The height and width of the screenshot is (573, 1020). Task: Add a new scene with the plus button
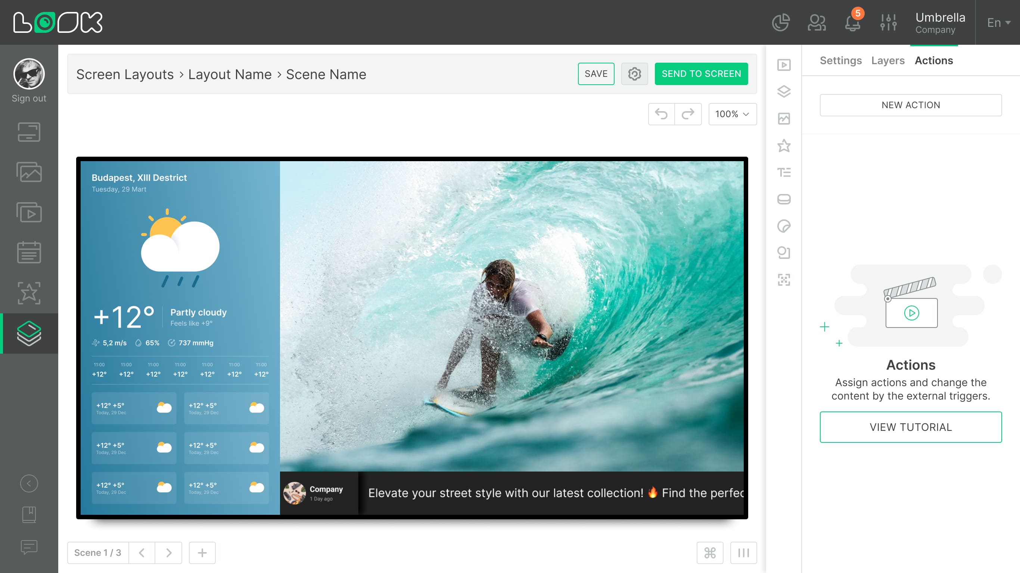202,552
